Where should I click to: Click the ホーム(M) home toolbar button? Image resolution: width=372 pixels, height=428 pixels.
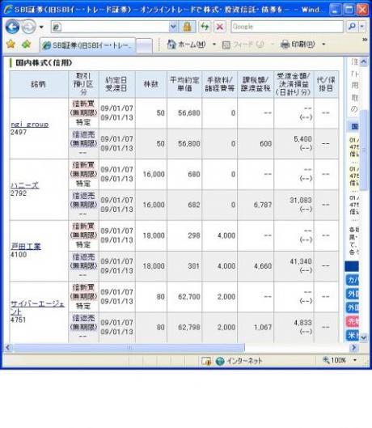click(187, 44)
